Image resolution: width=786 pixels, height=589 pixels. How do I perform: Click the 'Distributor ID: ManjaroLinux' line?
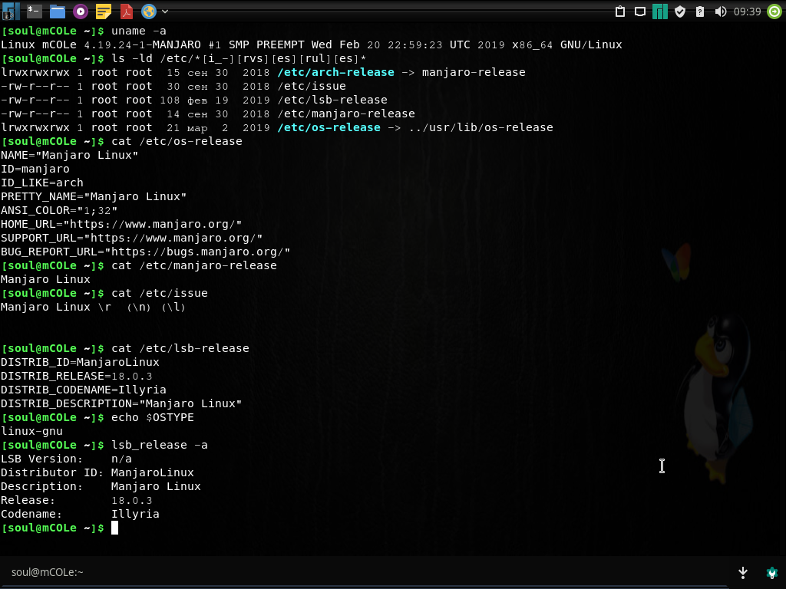[x=97, y=472]
